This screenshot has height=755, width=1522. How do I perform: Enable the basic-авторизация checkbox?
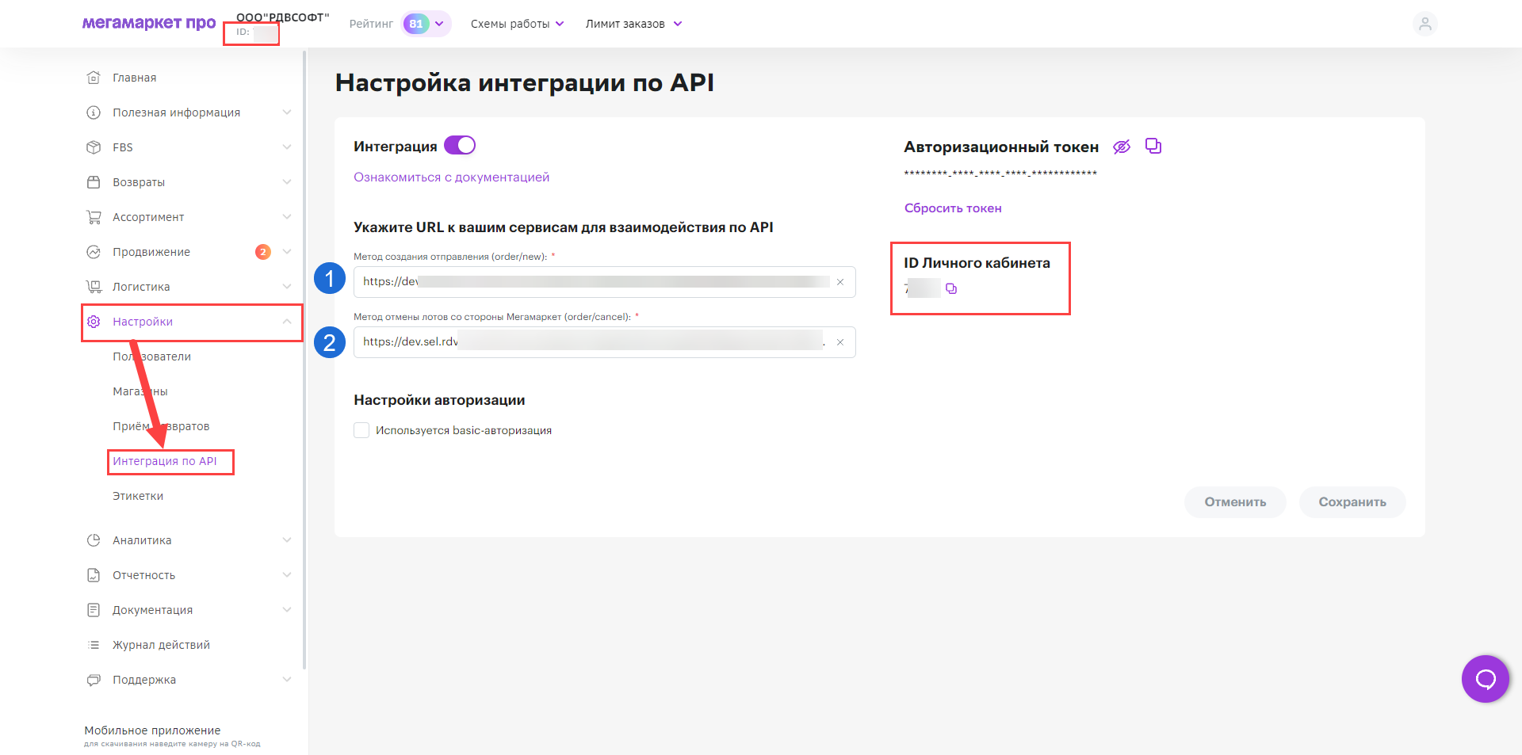[361, 430]
